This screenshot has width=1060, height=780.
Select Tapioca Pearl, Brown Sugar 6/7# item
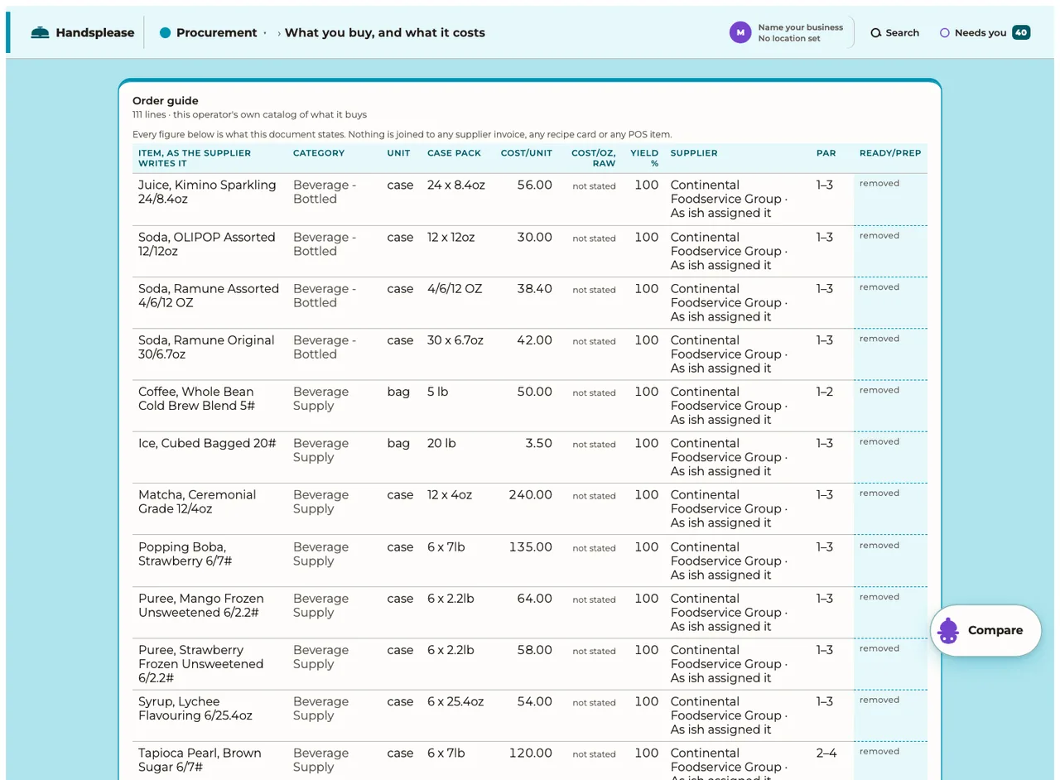[x=200, y=760]
